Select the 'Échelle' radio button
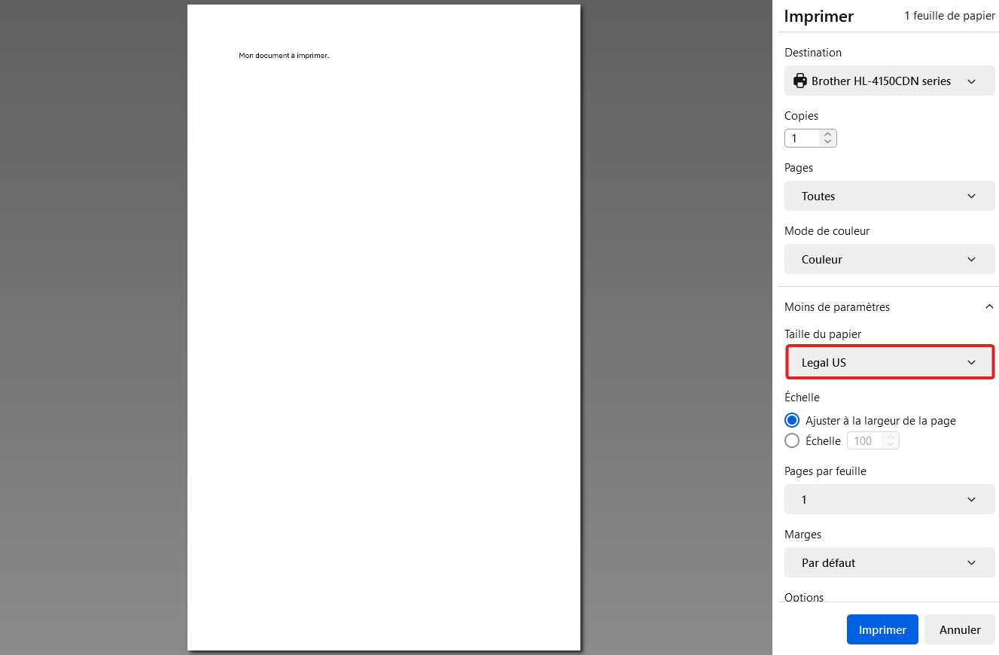 coord(792,440)
